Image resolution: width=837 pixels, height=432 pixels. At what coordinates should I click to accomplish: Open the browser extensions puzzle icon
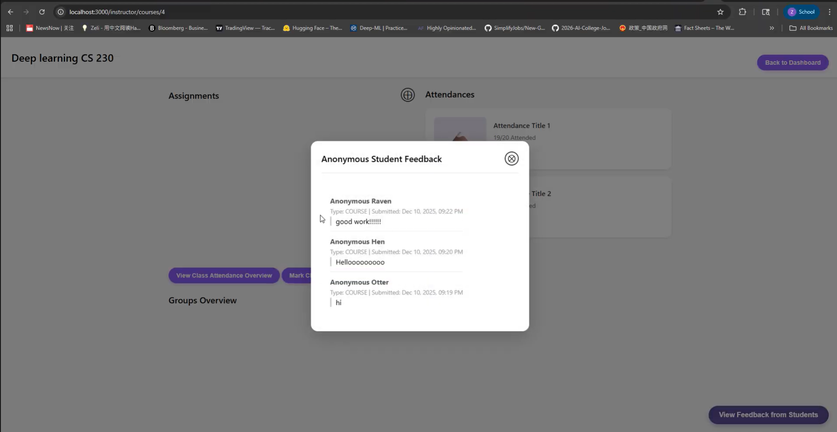[x=742, y=12]
